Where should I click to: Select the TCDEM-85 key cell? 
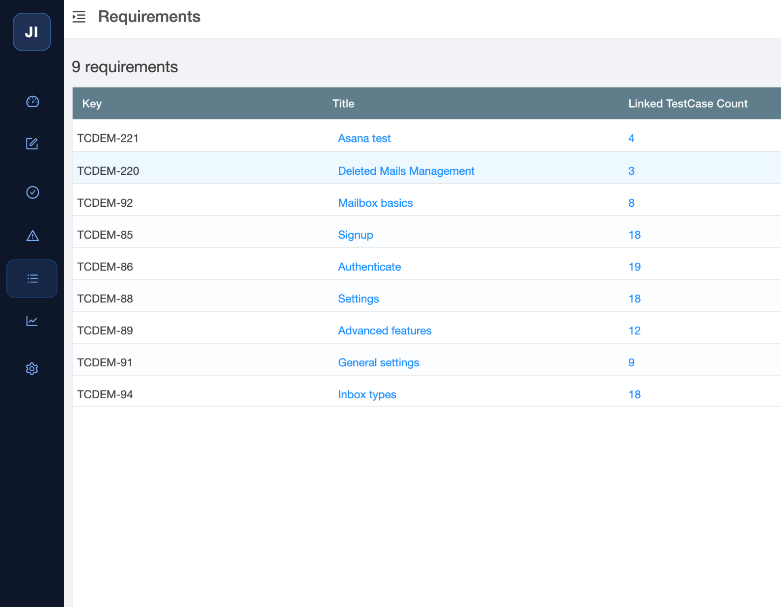coord(105,235)
